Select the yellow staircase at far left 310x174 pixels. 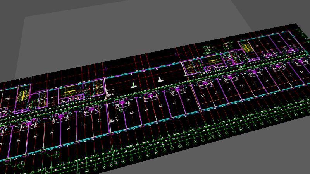click(x=23, y=96)
